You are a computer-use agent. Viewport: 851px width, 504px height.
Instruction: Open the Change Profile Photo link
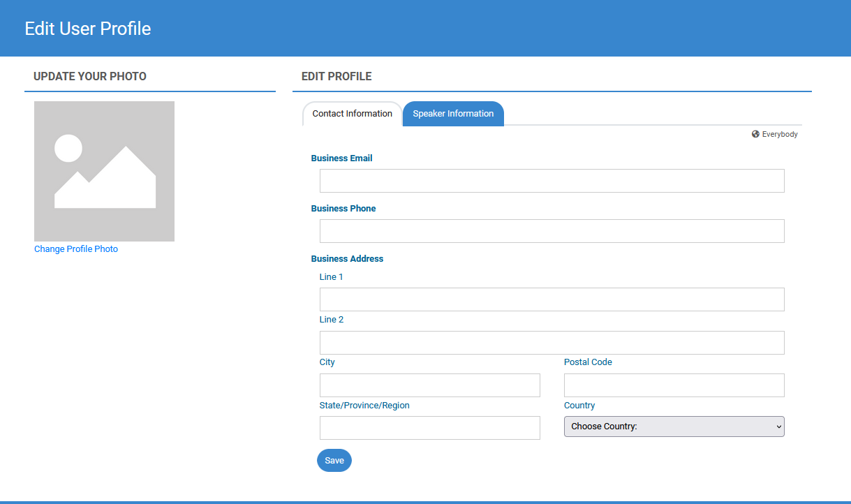click(76, 249)
